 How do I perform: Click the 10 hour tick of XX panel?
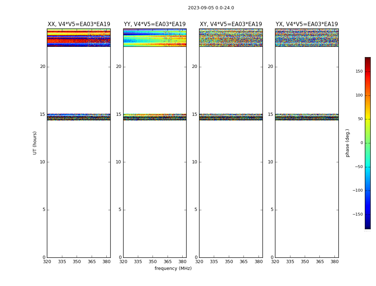pyautogui.click(x=43, y=162)
